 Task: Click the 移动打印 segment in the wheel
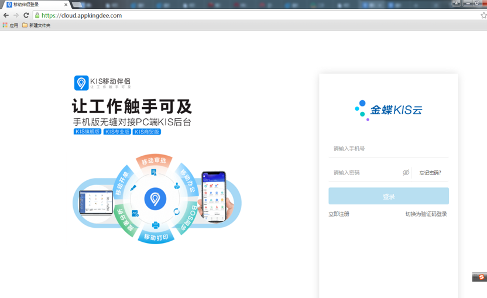point(156,237)
